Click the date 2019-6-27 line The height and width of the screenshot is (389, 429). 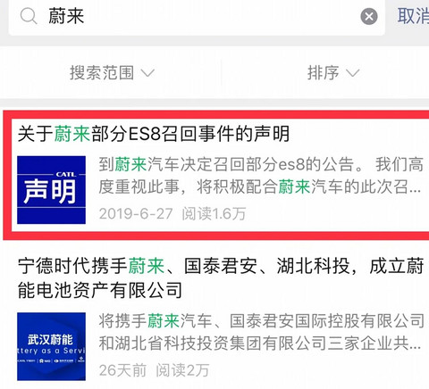(136, 213)
